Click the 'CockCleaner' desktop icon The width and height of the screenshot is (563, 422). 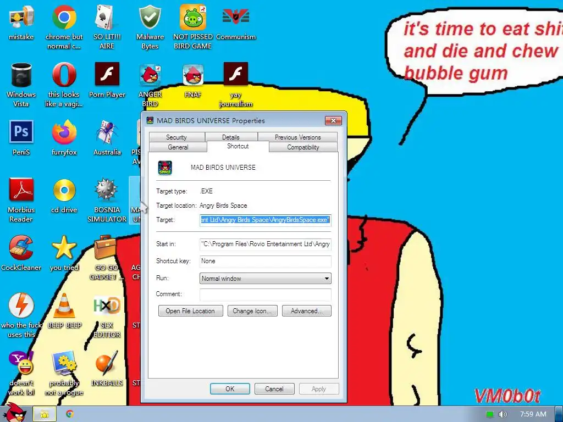coord(21,253)
